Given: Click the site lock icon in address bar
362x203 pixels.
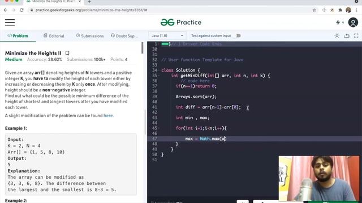Looking at the screenshot, I should [x=32, y=10].
